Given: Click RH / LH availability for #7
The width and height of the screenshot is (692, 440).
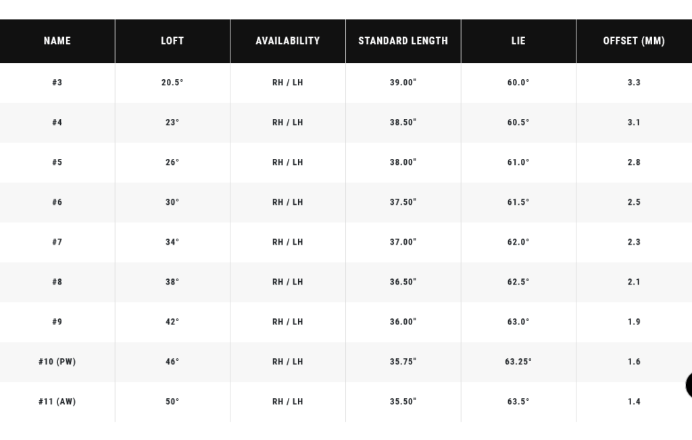Looking at the screenshot, I should (x=288, y=242).
